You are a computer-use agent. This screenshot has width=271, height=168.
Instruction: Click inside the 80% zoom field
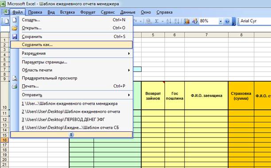(x=209, y=21)
